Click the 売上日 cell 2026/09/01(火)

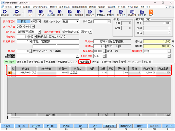[26, 73]
